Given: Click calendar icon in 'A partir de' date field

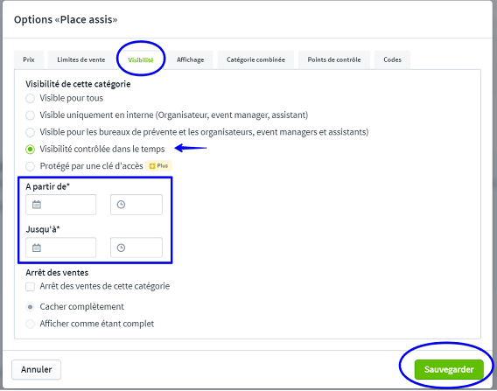Looking at the screenshot, I should 37,205.
